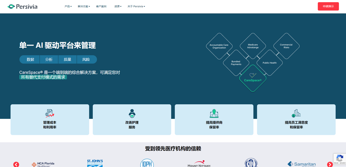Click the St. John's Riverside logo
The width and height of the screenshot is (346, 167).
95,163
